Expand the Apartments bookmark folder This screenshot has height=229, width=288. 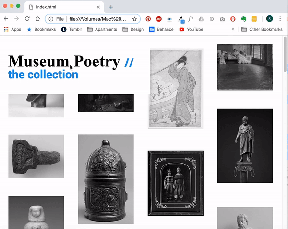(102, 29)
